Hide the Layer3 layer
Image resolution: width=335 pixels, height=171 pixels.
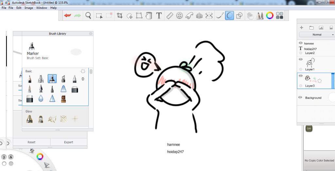(301, 76)
